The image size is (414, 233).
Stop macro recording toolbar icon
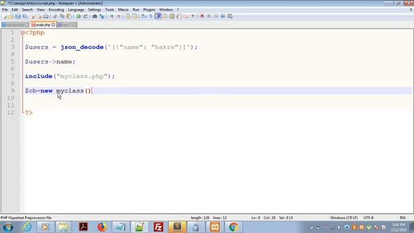point(209,16)
